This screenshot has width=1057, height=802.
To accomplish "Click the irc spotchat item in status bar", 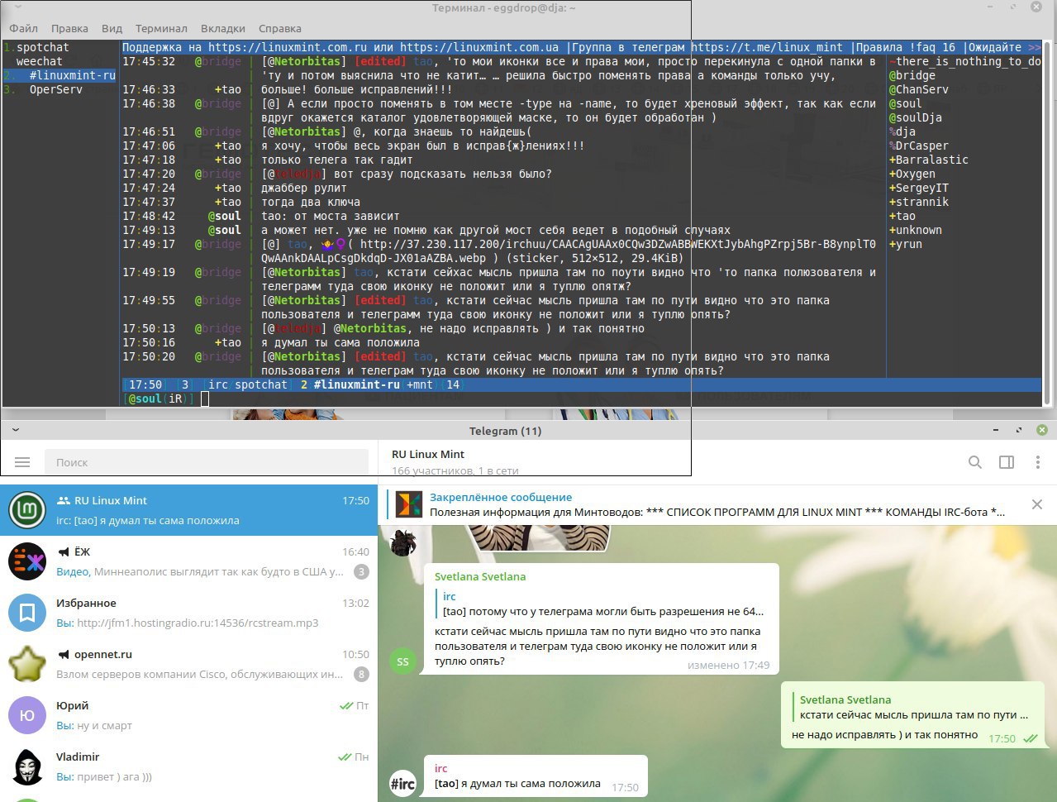I will click(248, 384).
